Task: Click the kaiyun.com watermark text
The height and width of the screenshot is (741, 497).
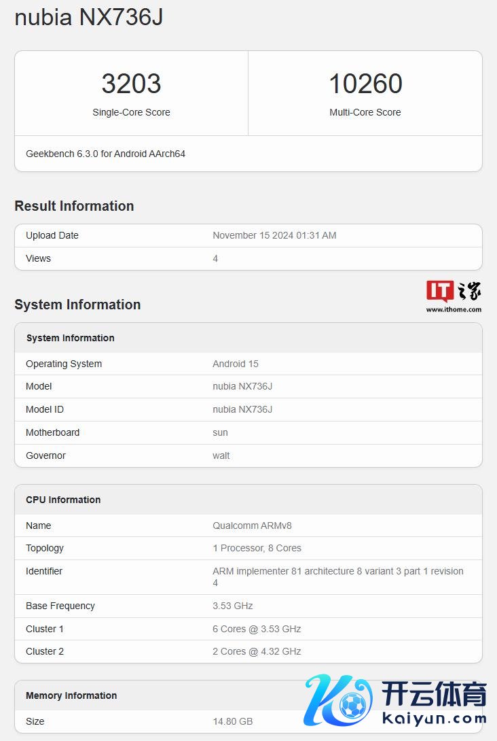Action: point(435,718)
